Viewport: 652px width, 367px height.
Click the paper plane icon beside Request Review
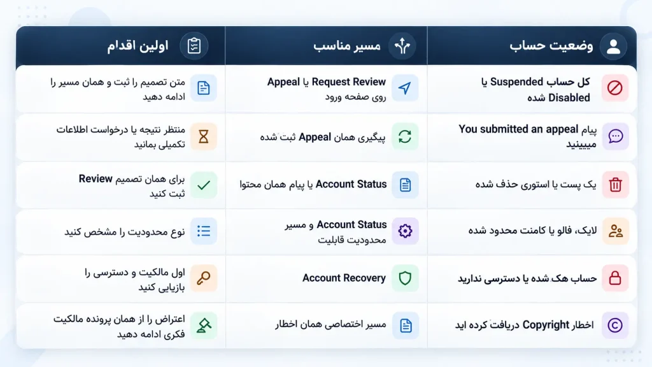coord(404,88)
